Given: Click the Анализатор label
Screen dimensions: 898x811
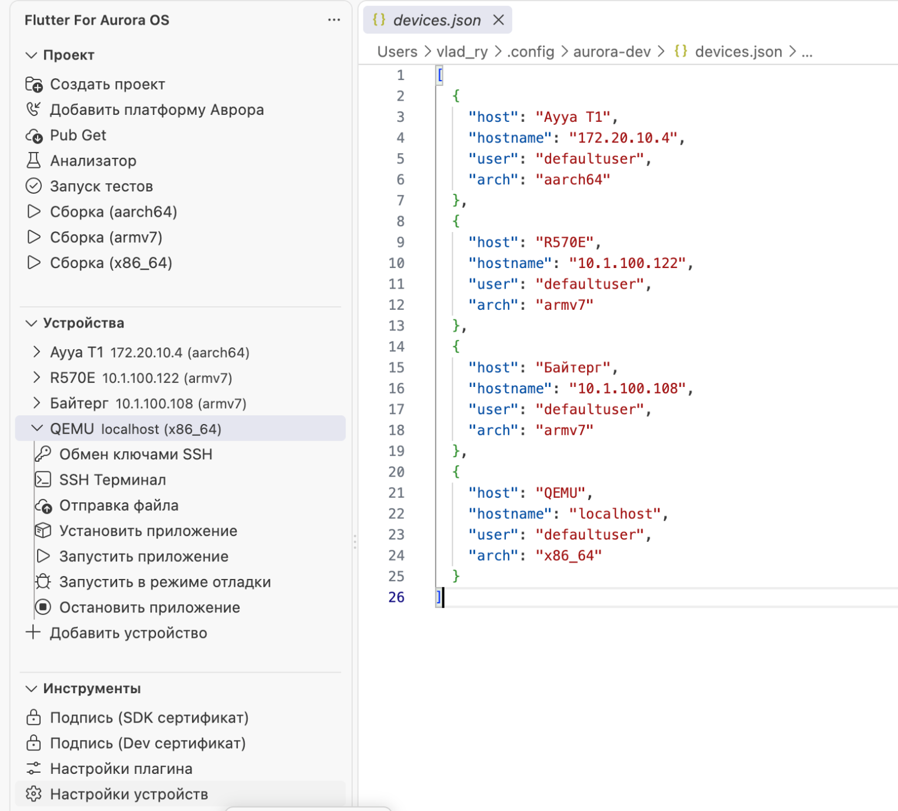Looking at the screenshot, I should click(x=93, y=161).
